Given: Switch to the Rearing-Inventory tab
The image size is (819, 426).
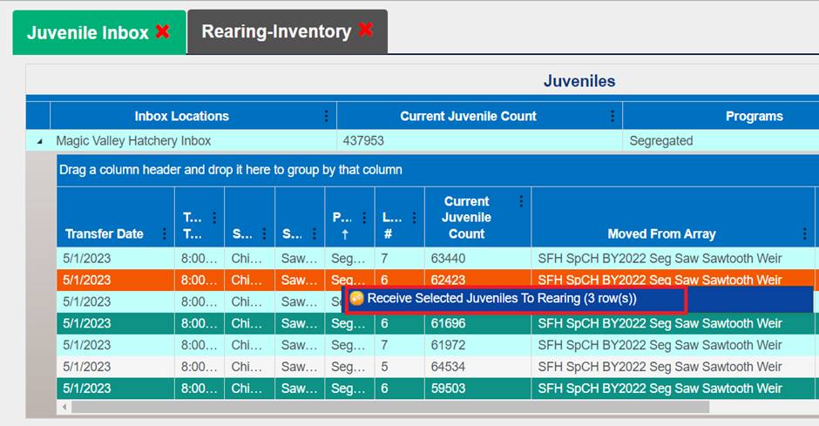Looking at the screenshot, I should (x=276, y=31).
